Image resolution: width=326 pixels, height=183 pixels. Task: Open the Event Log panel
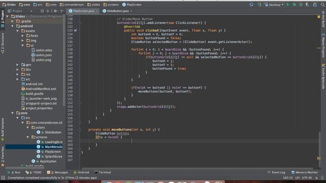click(276, 172)
